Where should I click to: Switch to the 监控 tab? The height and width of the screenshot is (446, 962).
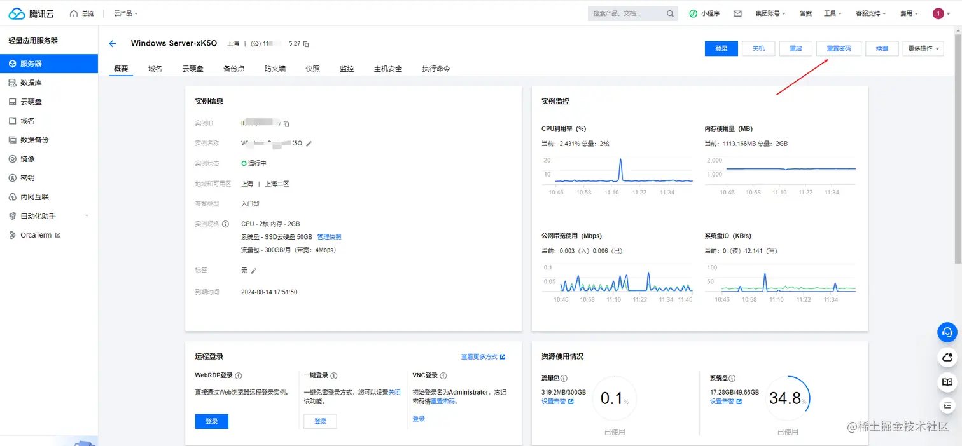[347, 69]
